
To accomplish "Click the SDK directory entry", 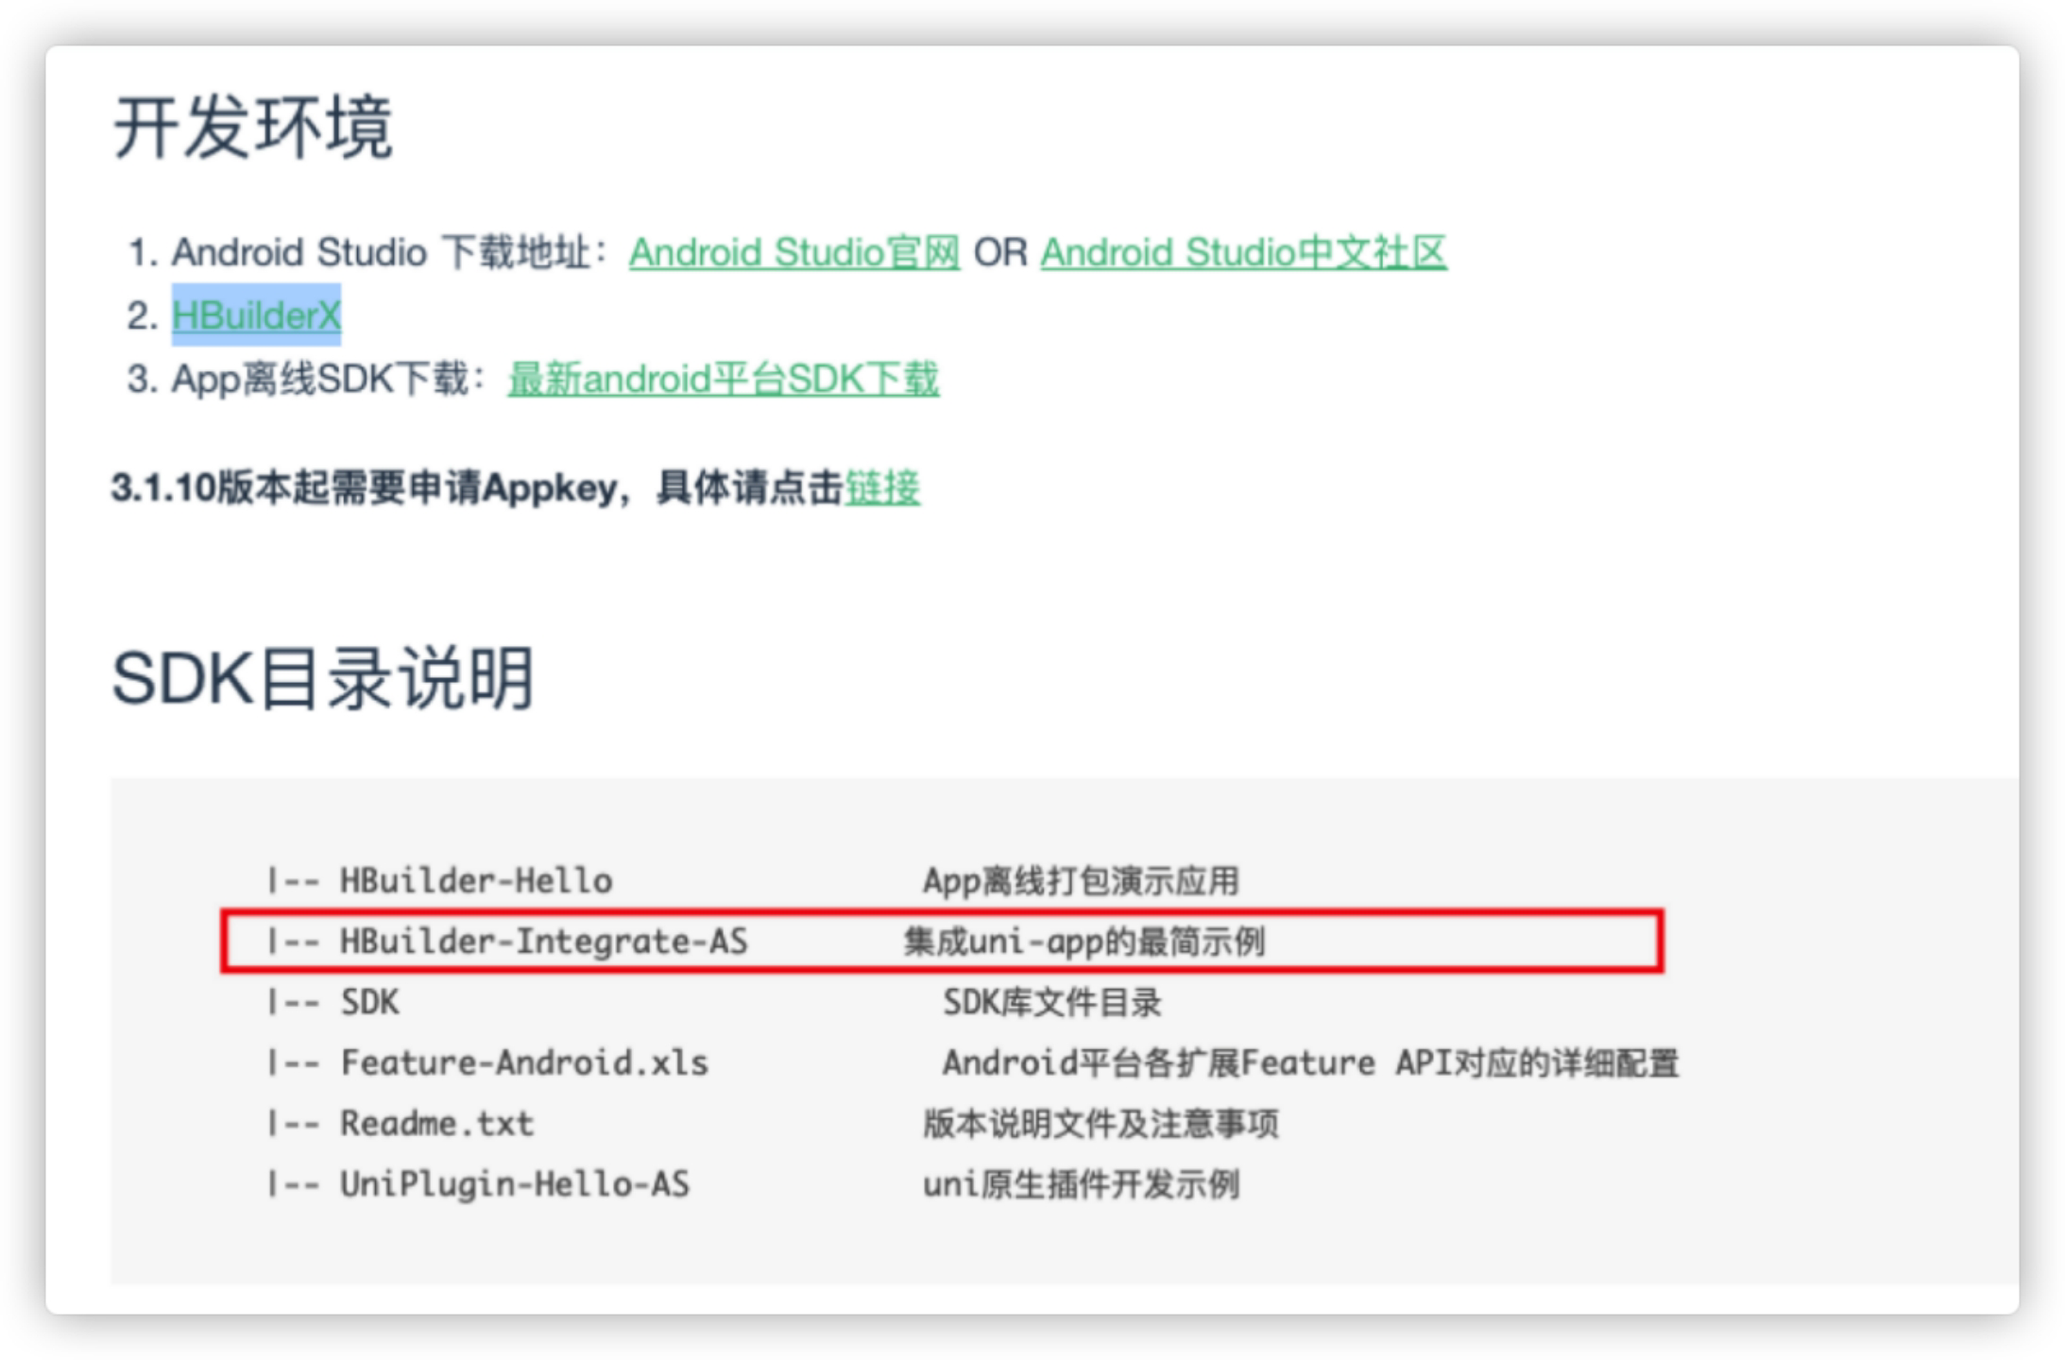I will (x=369, y=1001).
